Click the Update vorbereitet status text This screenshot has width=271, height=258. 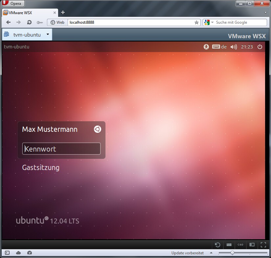click(188, 253)
